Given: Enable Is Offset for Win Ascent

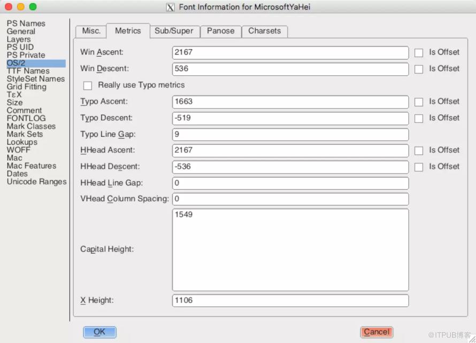Looking at the screenshot, I should click(x=419, y=53).
